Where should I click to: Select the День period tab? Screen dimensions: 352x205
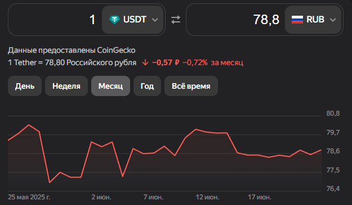coord(25,86)
